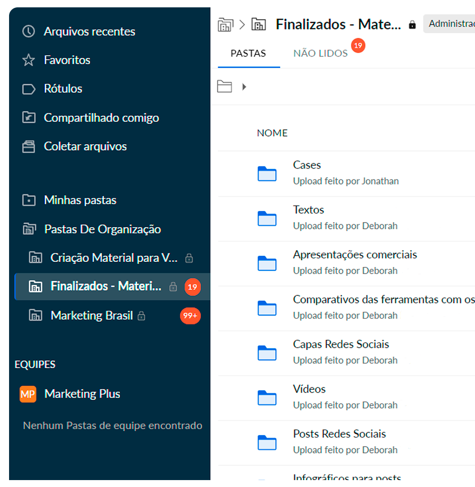
Task: Open the Cases folder
Action: coord(307,165)
